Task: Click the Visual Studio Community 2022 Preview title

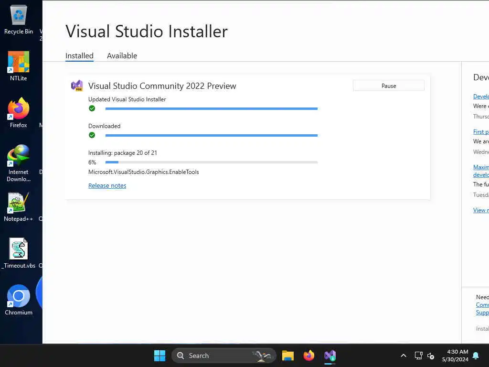Action: click(x=162, y=86)
